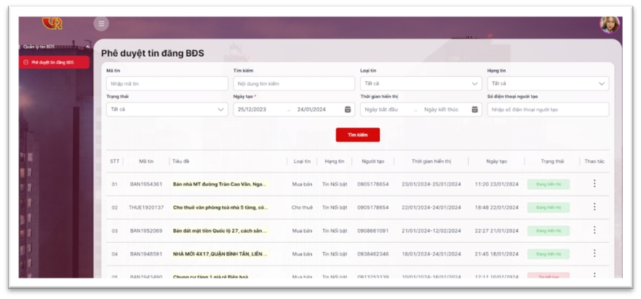The image size is (641, 299).
Task: Toggle the hamburger sidebar menu button
Action: coord(101,24)
